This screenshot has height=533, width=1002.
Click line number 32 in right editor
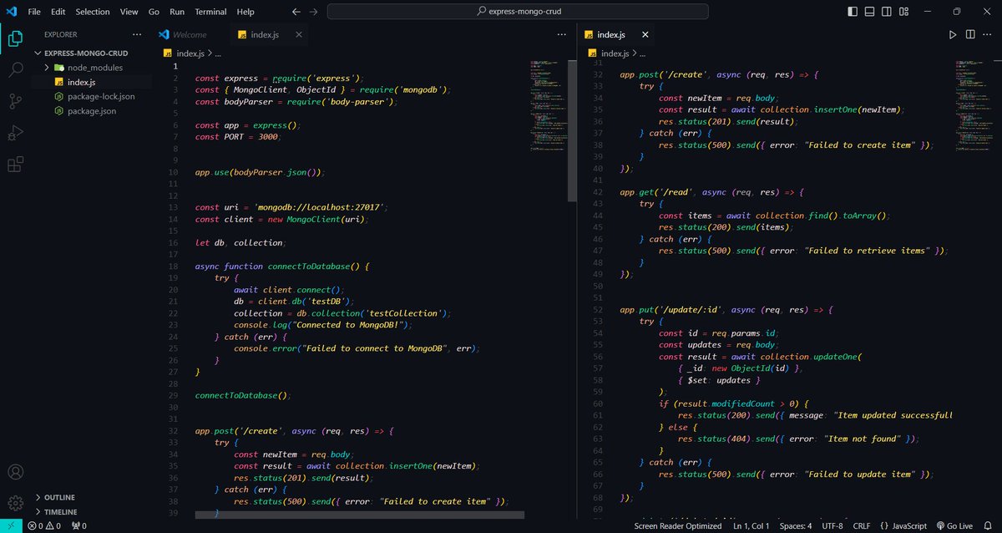[x=596, y=74]
